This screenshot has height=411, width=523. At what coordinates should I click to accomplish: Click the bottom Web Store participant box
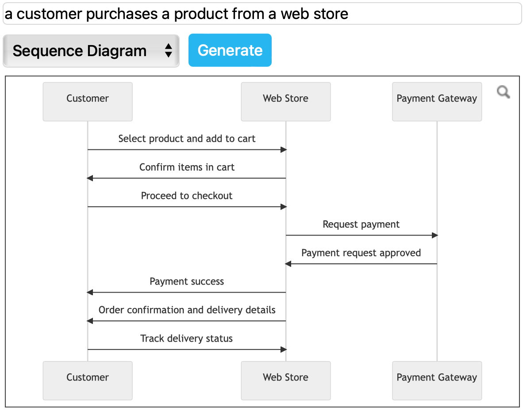pyautogui.click(x=285, y=381)
